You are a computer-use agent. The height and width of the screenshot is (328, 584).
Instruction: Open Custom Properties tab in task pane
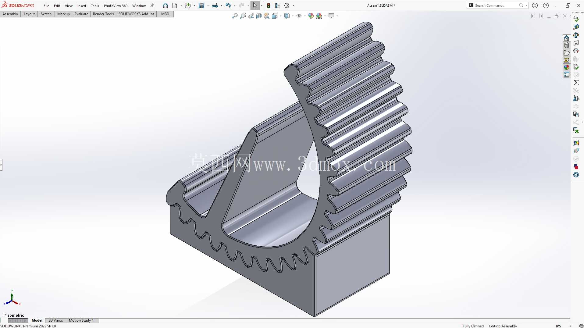click(567, 75)
